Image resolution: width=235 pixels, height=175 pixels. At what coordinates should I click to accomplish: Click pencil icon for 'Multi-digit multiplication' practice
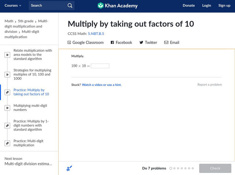(8, 143)
